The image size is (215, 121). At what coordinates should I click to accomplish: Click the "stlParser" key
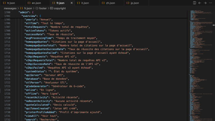point(33,83)
